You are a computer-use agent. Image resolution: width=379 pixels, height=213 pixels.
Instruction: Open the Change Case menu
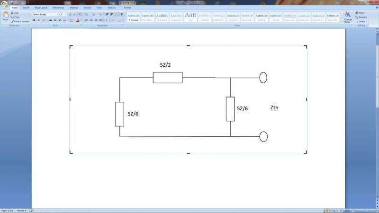click(64, 20)
